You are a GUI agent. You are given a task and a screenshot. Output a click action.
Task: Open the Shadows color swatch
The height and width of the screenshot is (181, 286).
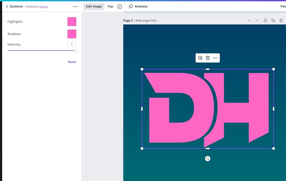[72, 34]
